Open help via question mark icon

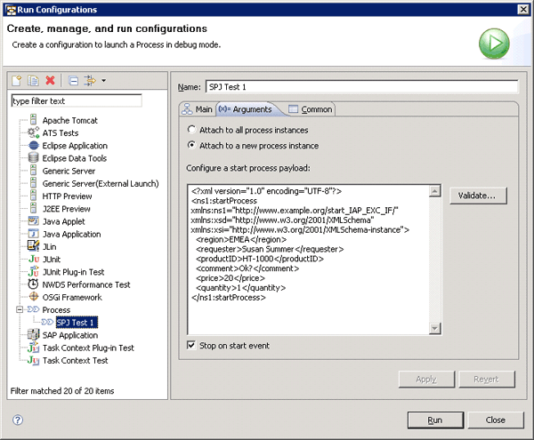point(18,420)
